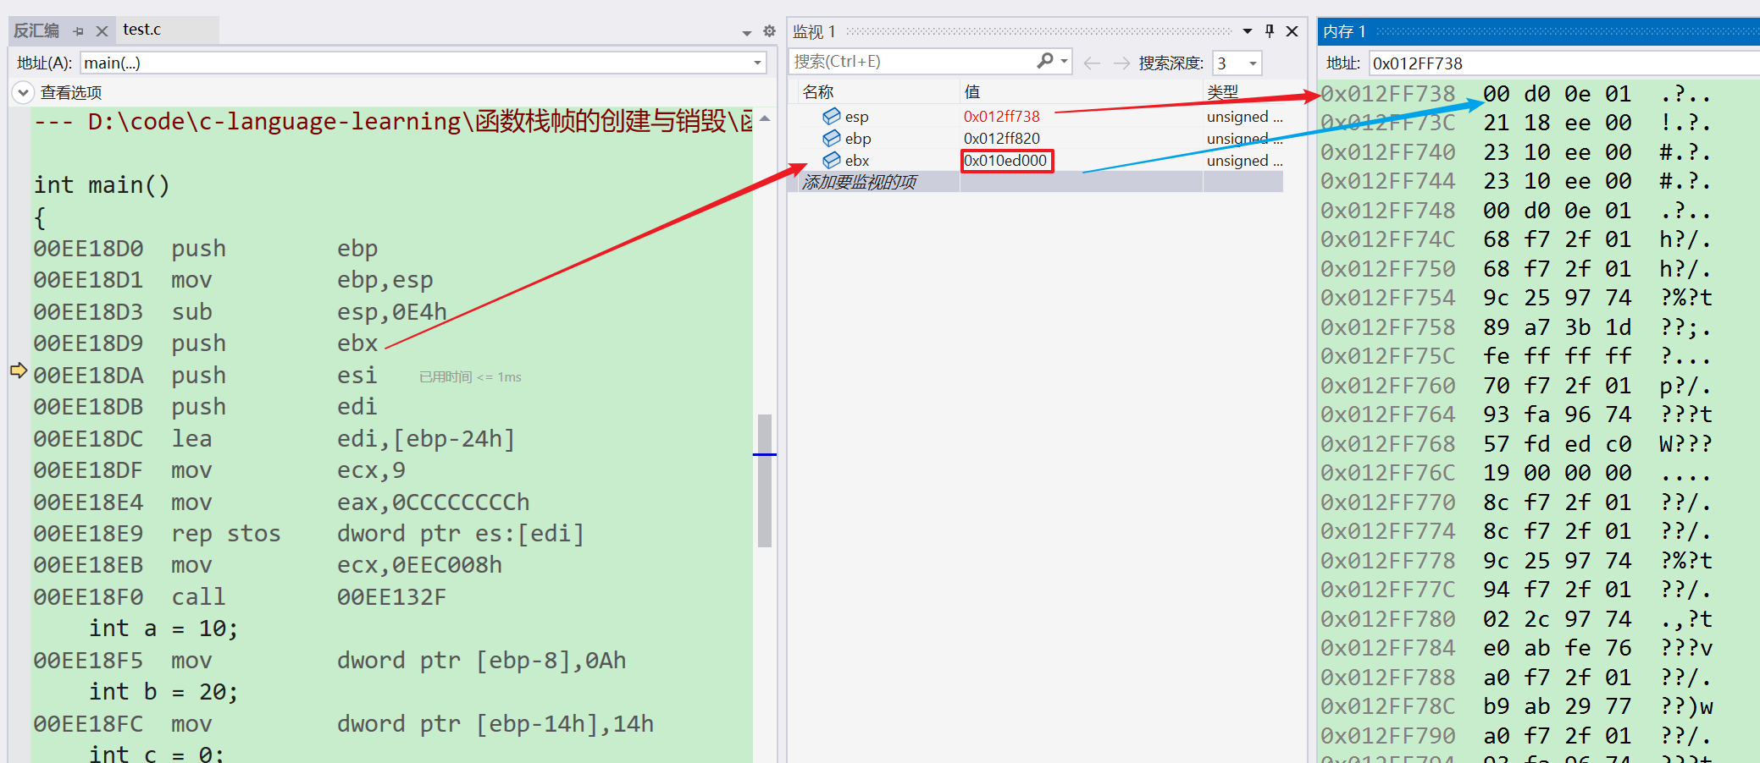Click disassembly line 00EE18D3 sub esp,0E4h

tap(241, 312)
